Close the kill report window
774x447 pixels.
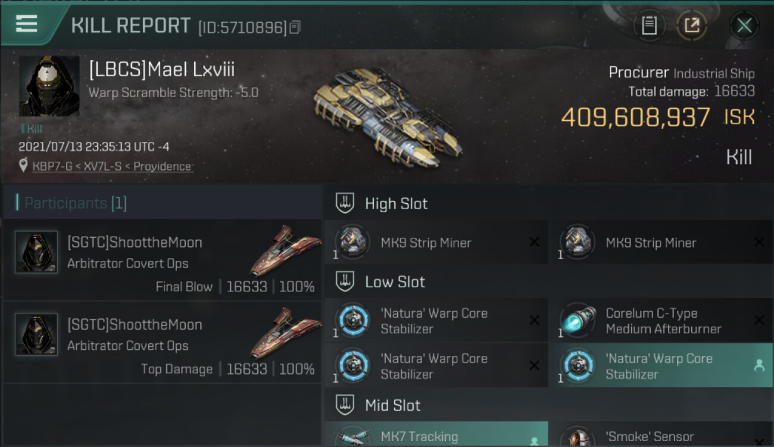coord(744,26)
